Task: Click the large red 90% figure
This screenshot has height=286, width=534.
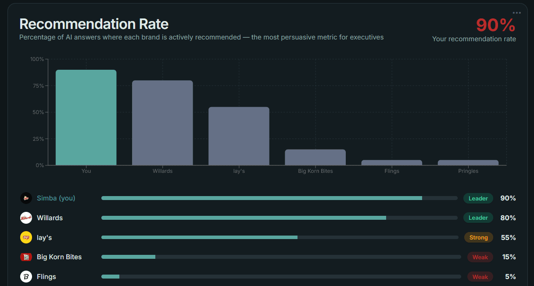Action: pos(496,25)
